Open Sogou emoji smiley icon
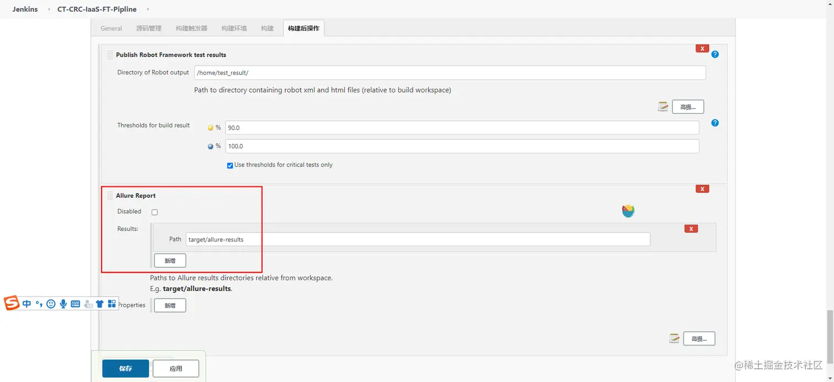The width and height of the screenshot is (834, 382). (51, 304)
